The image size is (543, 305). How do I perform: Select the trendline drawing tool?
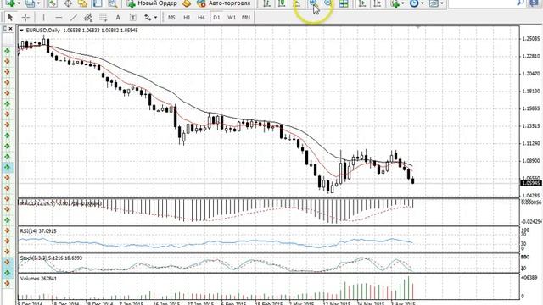pos(74,17)
